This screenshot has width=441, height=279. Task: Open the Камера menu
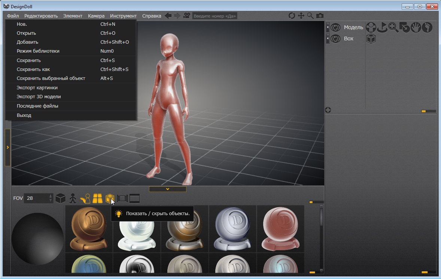96,16
